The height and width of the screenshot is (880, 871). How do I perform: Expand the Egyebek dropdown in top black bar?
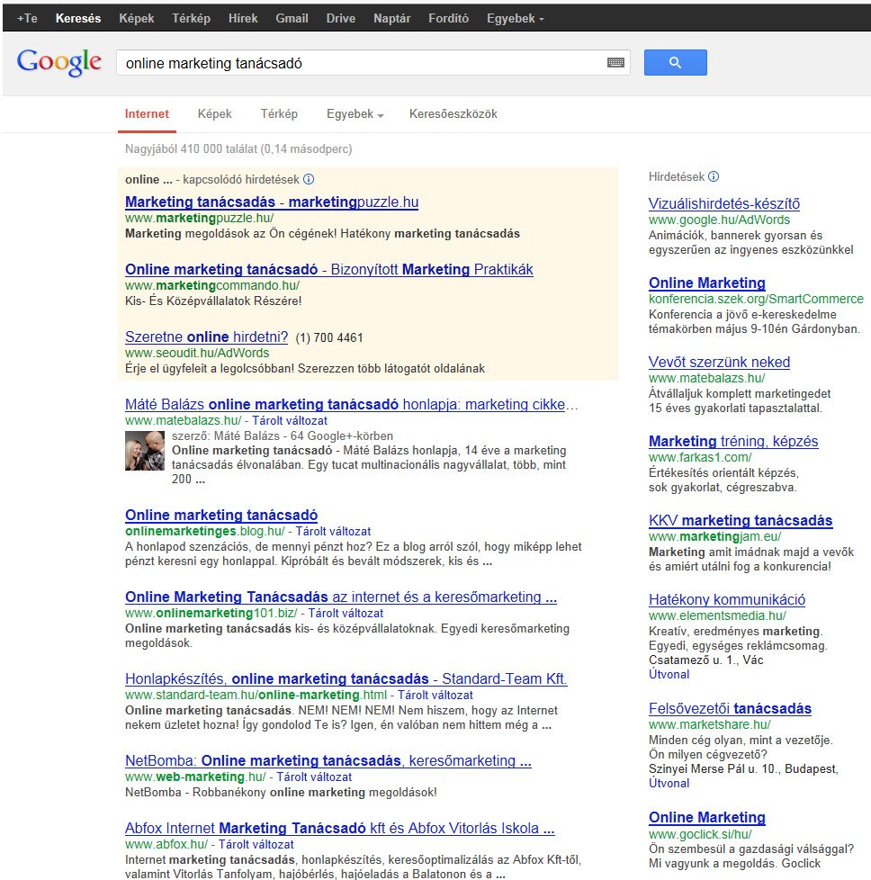point(515,18)
